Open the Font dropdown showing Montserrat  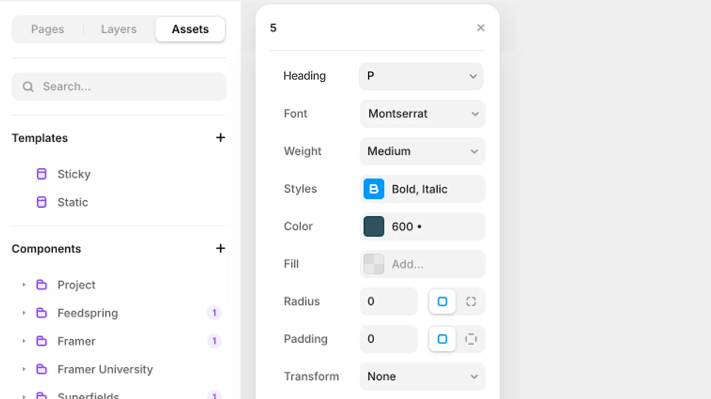tap(422, 114)
